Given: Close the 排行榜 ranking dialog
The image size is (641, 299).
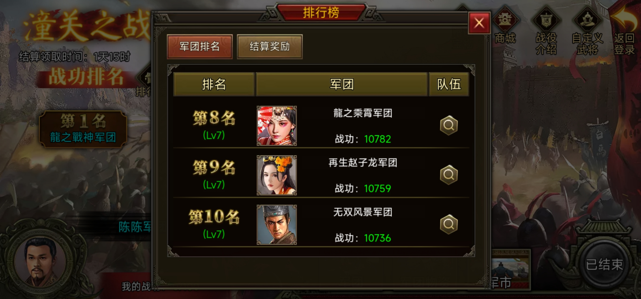Looking at the screenshot, I should [x=479, y=23].
